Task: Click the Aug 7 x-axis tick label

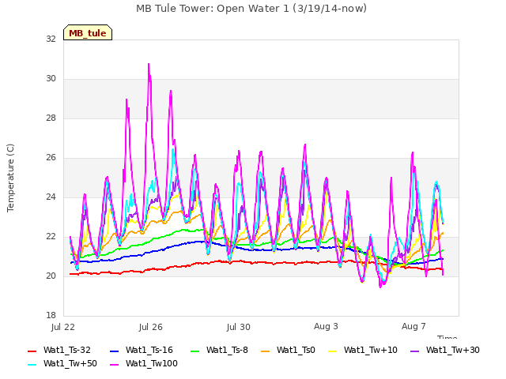Action: point(413,326)
